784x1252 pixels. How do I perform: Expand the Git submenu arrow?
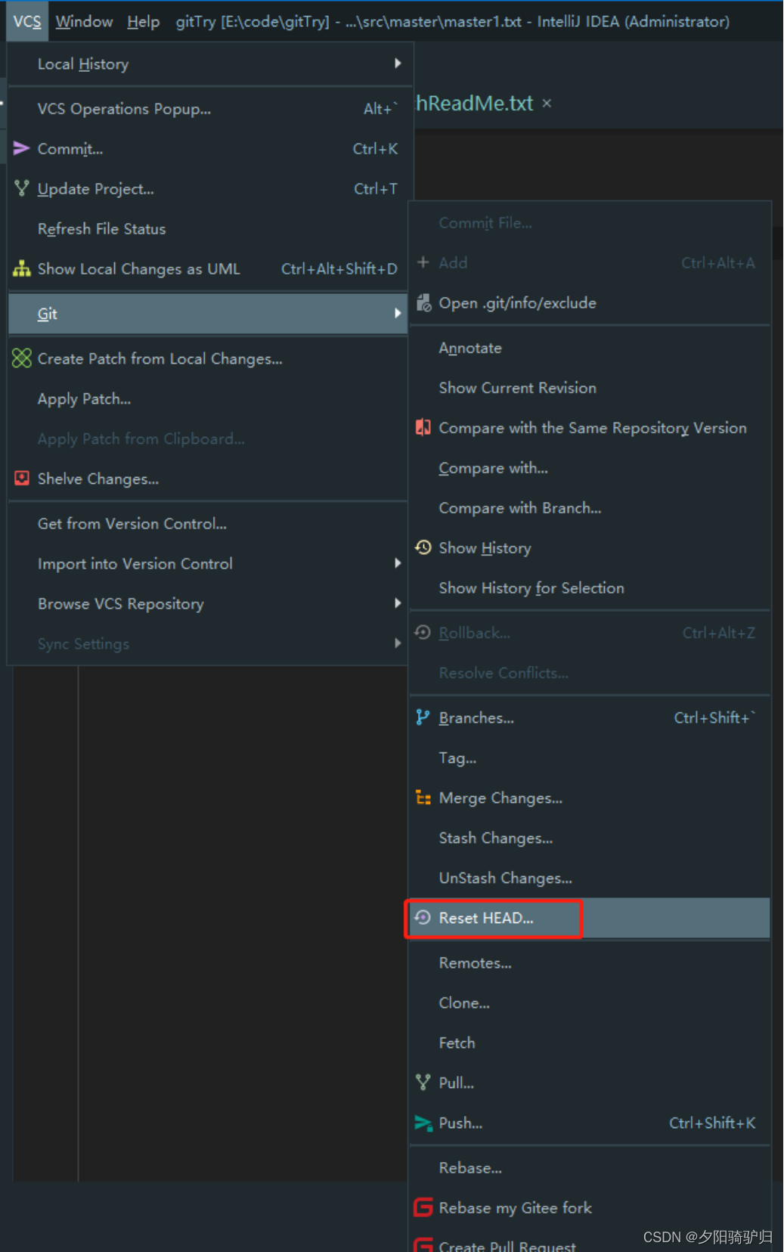click(x=398, y=313)
